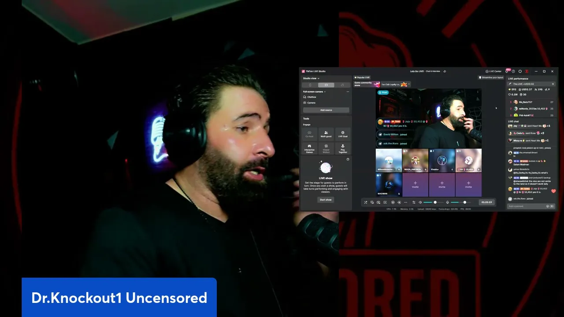The width and height of the screenshot is (564, 317).
Task: Click the circle icon next to help in title bar
Action: pos(520,71)
